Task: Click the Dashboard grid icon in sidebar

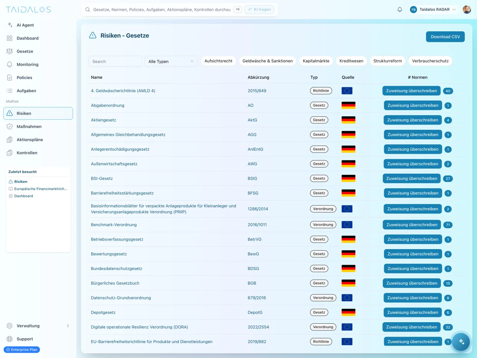Action: coord(10,38)
